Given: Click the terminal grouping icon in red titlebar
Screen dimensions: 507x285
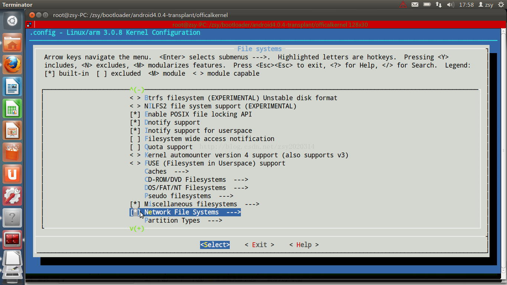Looking at the screenshot, I should [29, 25].
